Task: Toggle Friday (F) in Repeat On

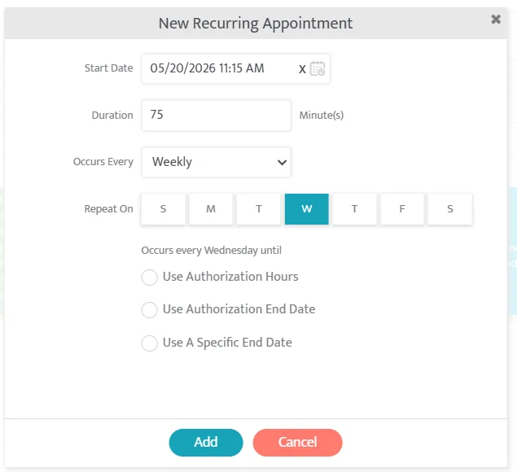Action: click(402, 209)
